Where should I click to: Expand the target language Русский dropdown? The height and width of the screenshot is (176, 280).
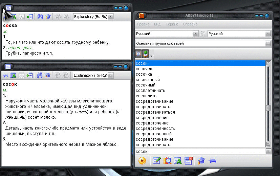click(268, 34)
